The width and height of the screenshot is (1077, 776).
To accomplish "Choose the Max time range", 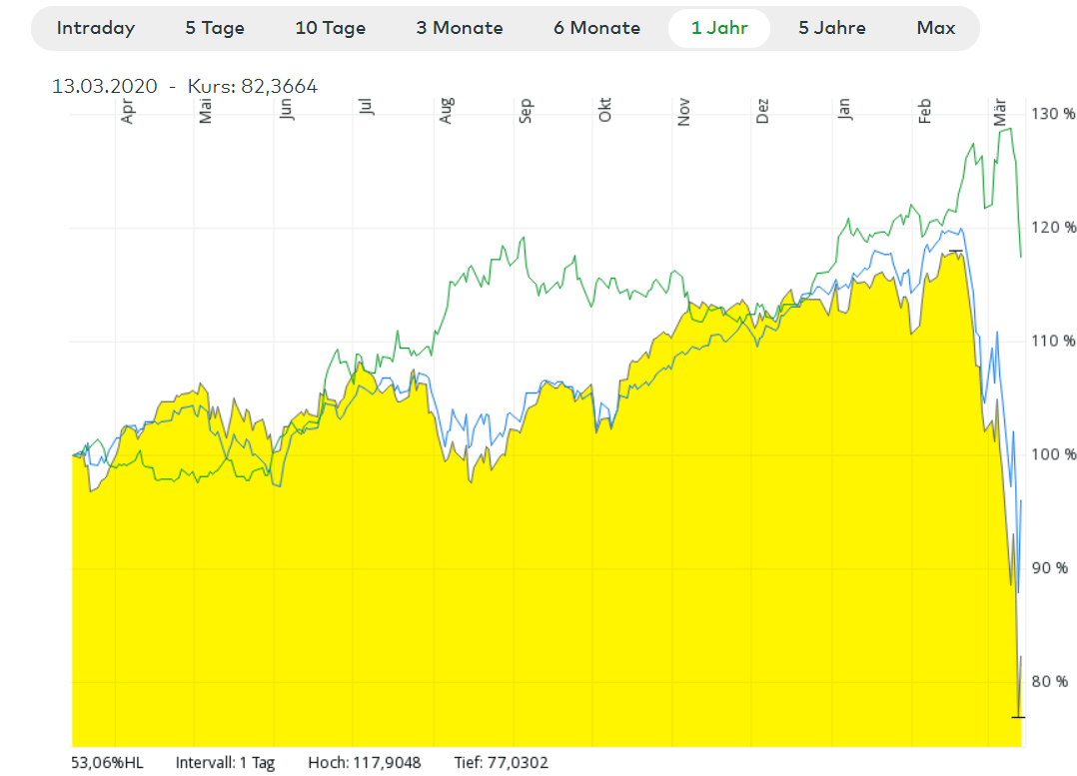I will click(x=935, y=28).
